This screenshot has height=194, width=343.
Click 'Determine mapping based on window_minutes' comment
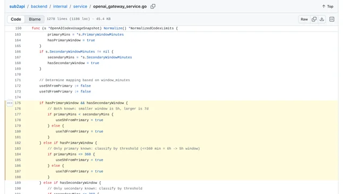85,80
